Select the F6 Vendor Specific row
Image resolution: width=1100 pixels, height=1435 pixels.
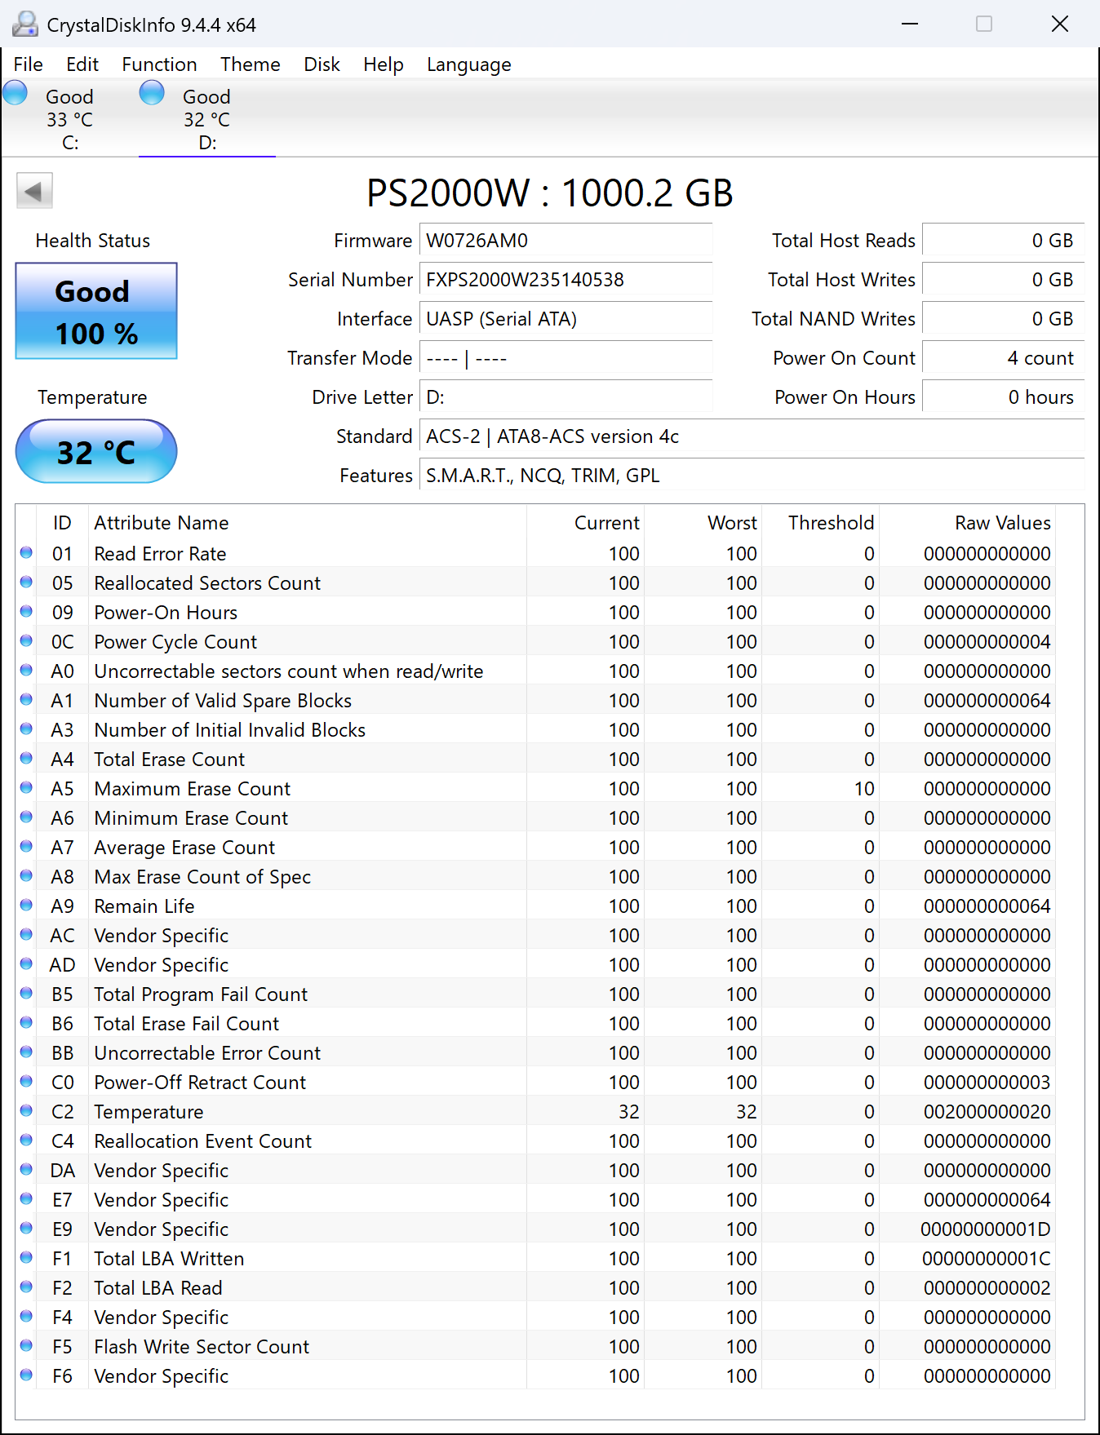[535, 1375]
